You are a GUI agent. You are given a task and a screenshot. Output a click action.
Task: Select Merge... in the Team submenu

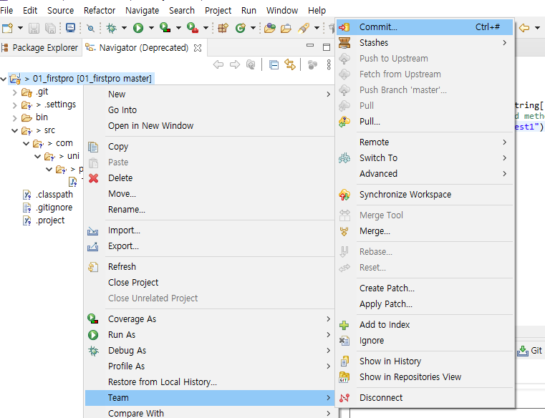click(x=425, y=231)
